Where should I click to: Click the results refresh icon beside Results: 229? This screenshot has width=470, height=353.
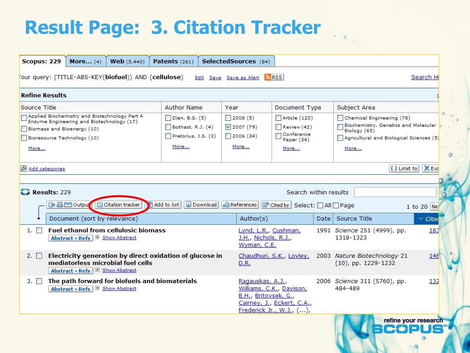(25, 192)
